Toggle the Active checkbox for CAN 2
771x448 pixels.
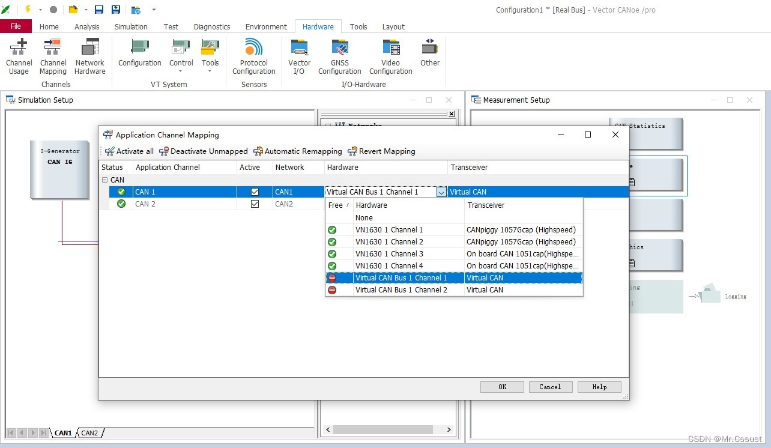[255, 204]
